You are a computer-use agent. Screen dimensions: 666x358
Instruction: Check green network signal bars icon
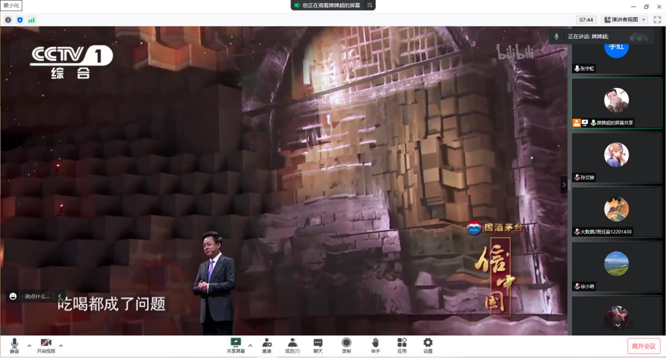[x=32, y=20]
